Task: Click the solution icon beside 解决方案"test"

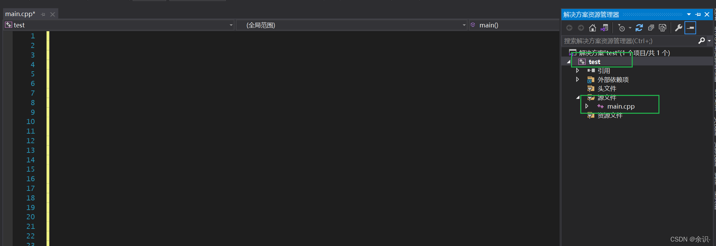Action: pyautogui.click(x=573, y=52)
